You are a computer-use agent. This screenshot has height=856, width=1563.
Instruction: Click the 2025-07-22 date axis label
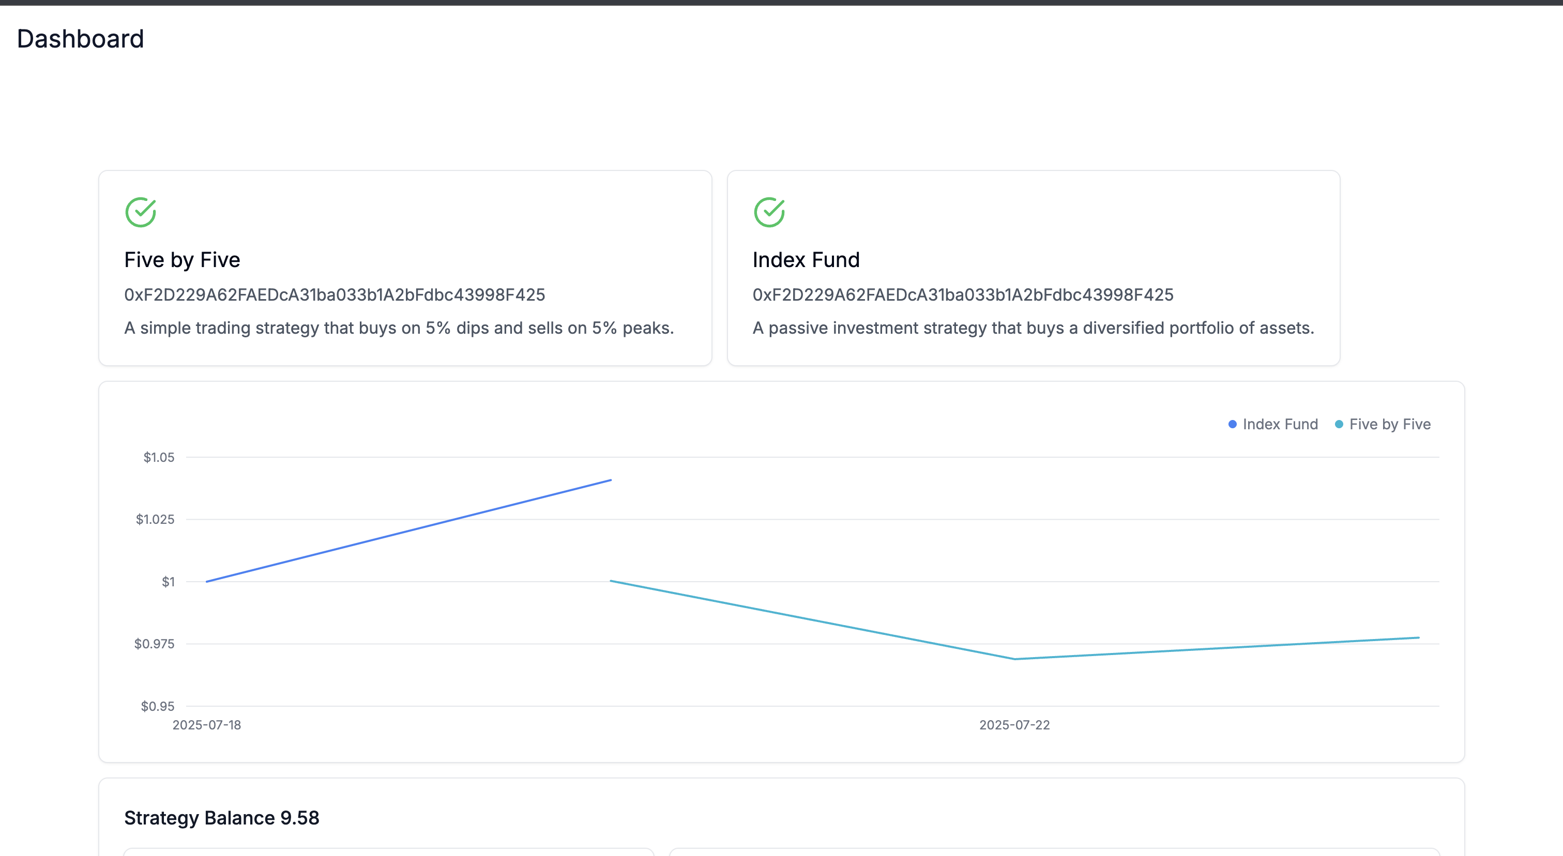click(1014, 725)
